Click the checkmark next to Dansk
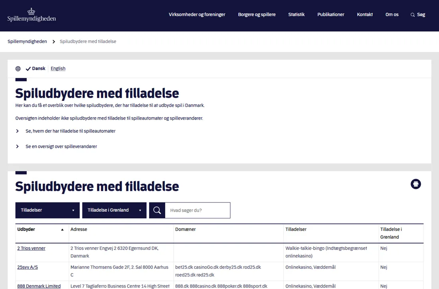439x289 pixels. (28, 69)
